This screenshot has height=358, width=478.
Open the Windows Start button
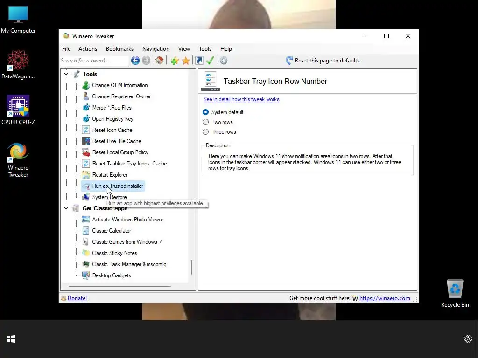11,339
